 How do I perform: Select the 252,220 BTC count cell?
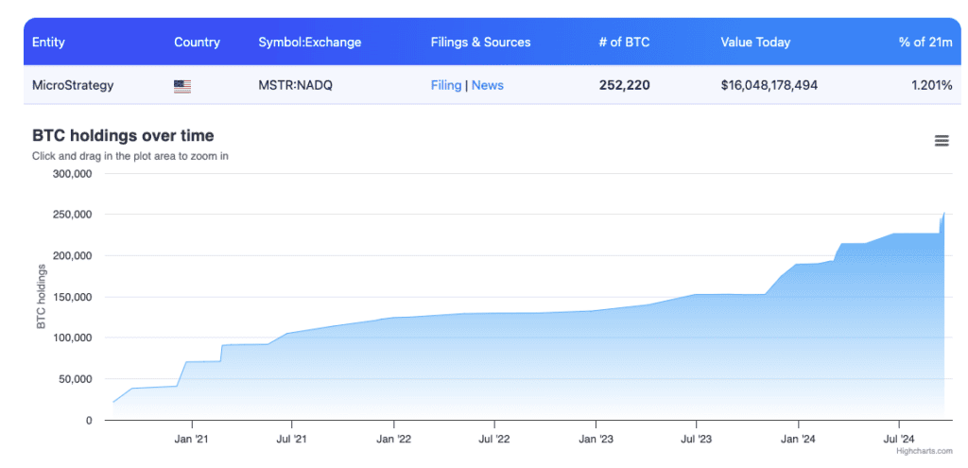[624, 85]
